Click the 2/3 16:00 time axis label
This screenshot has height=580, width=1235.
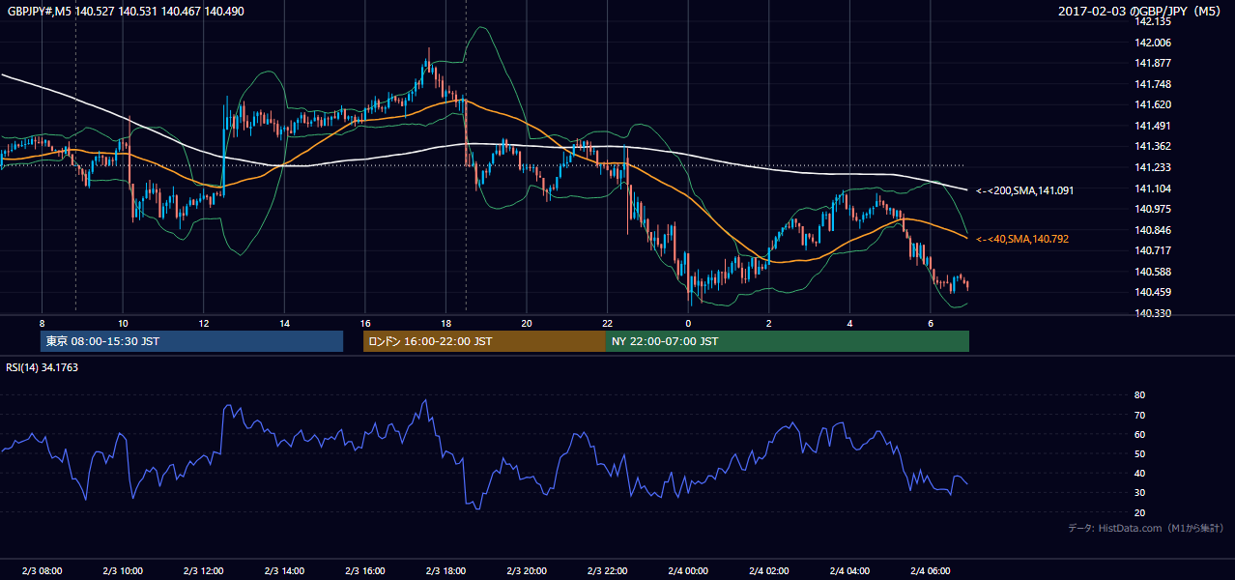click(x=364, y=570)
